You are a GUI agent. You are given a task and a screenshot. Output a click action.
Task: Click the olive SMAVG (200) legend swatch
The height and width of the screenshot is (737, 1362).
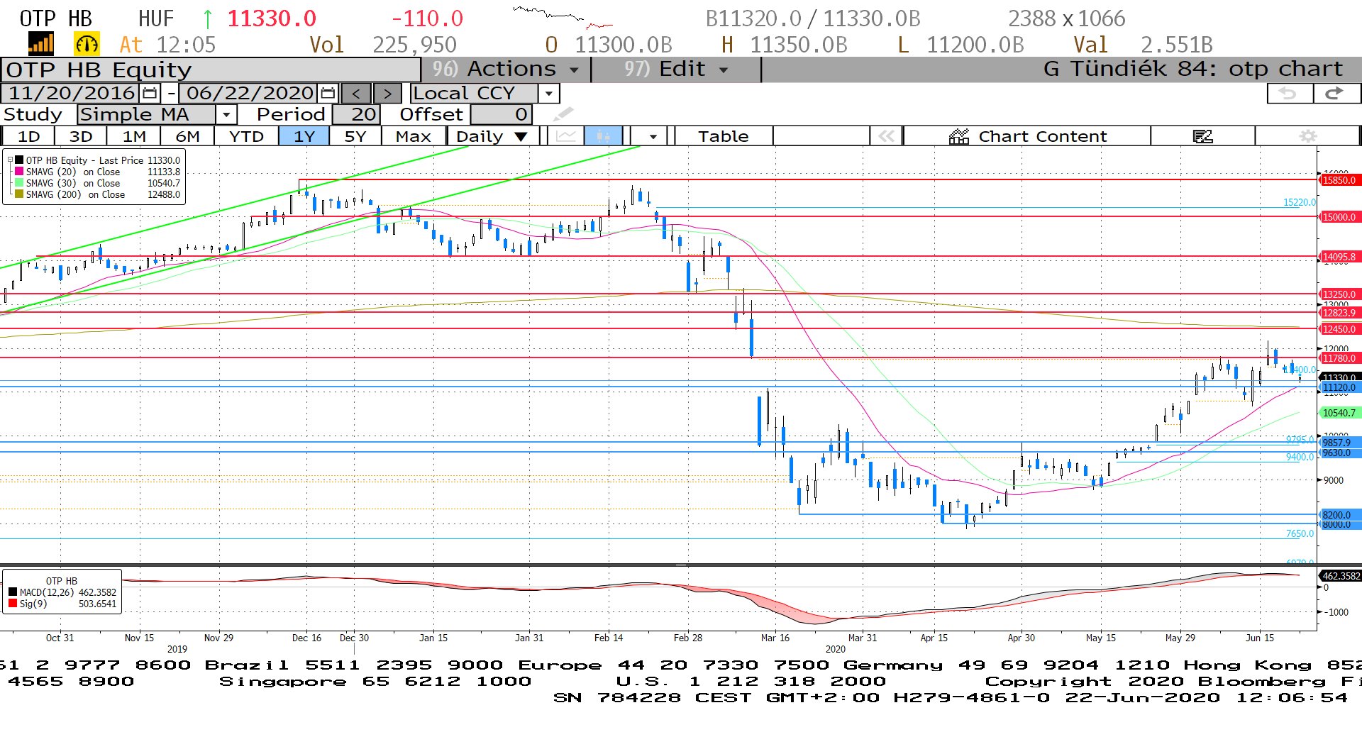pyautogui.click(x=19, y=194)
